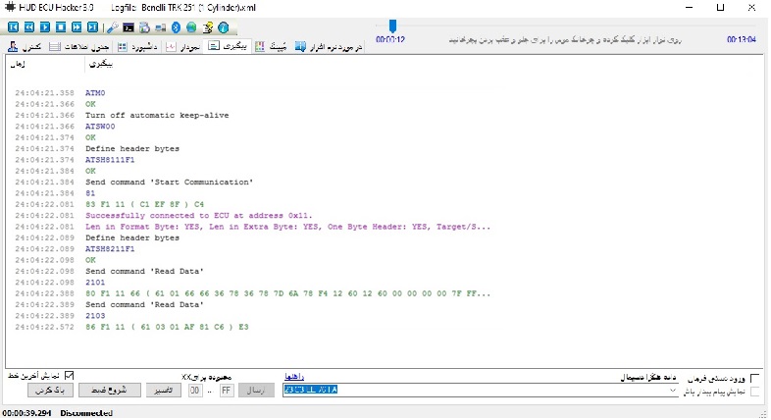
Task: Click the 00:00:12 current time label
Action: [390, 39]
